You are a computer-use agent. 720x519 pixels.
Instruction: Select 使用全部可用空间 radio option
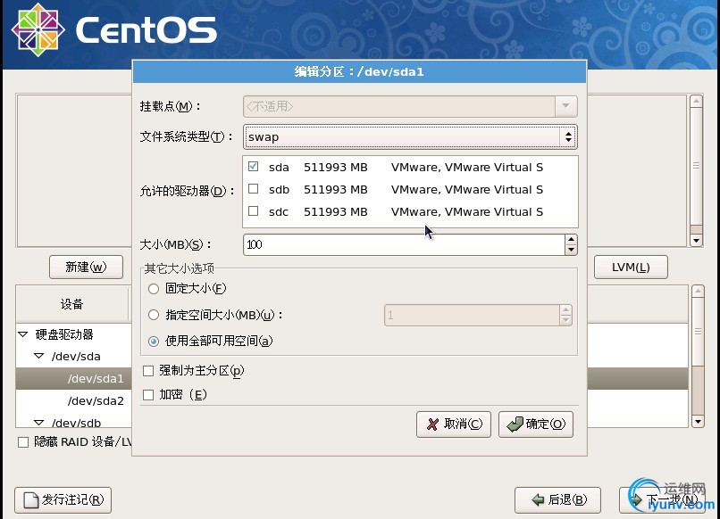pyautogui.click(x=154, y=342)
